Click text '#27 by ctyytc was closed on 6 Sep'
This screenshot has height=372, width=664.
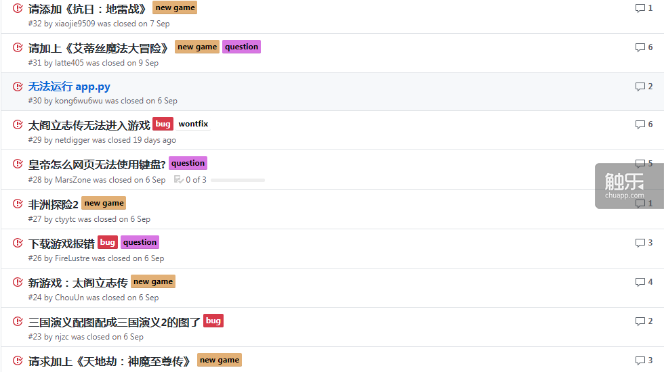89,219
